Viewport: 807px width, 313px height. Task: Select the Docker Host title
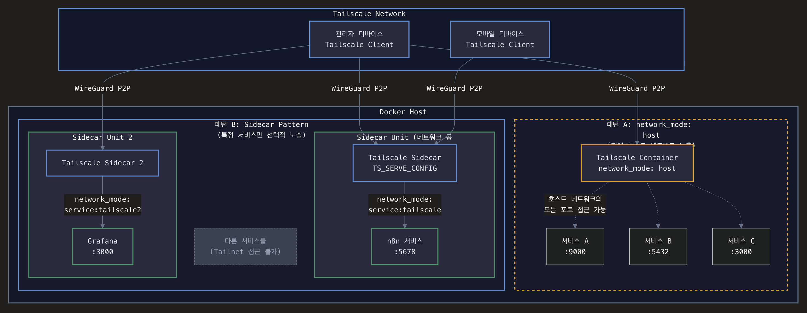(403, 112)
